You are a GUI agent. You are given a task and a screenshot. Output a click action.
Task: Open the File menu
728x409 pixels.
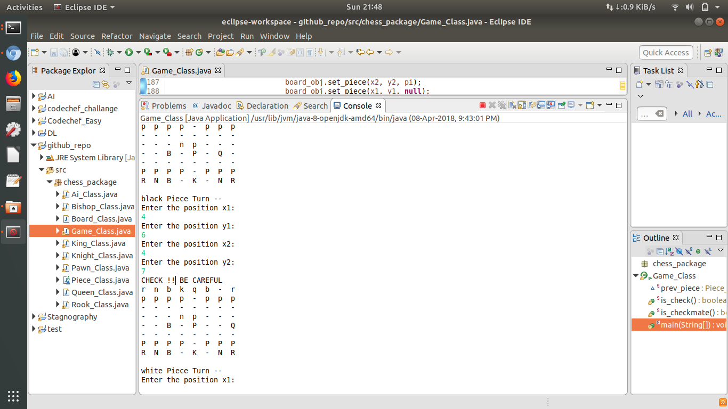click(x=37, y=36)
